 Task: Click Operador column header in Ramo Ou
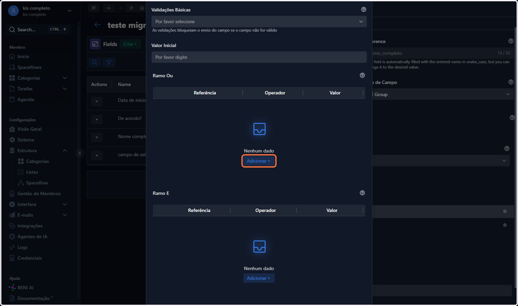[275, 93]
